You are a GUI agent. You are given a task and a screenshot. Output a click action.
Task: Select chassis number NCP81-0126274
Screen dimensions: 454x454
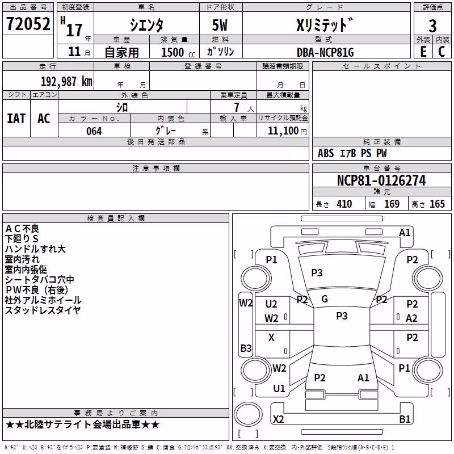point(381,180)
